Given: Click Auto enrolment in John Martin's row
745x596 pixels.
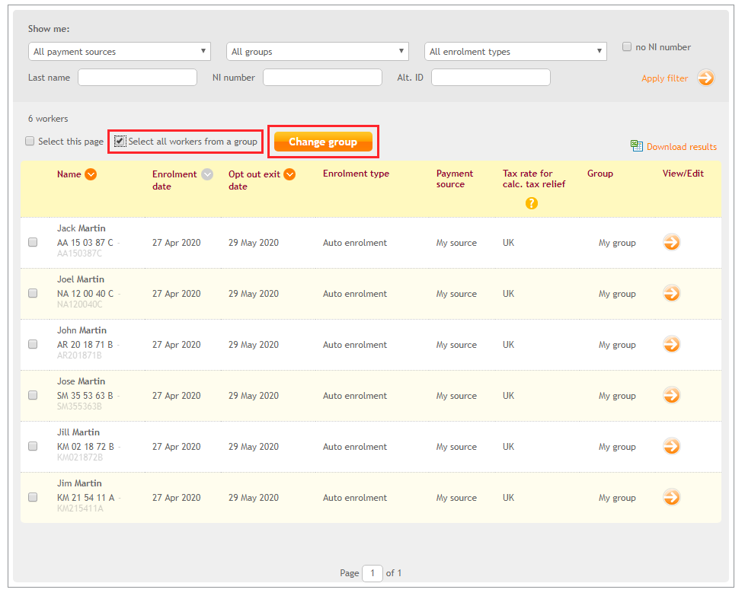Looking at the screenshot, I should pos(355,345).
